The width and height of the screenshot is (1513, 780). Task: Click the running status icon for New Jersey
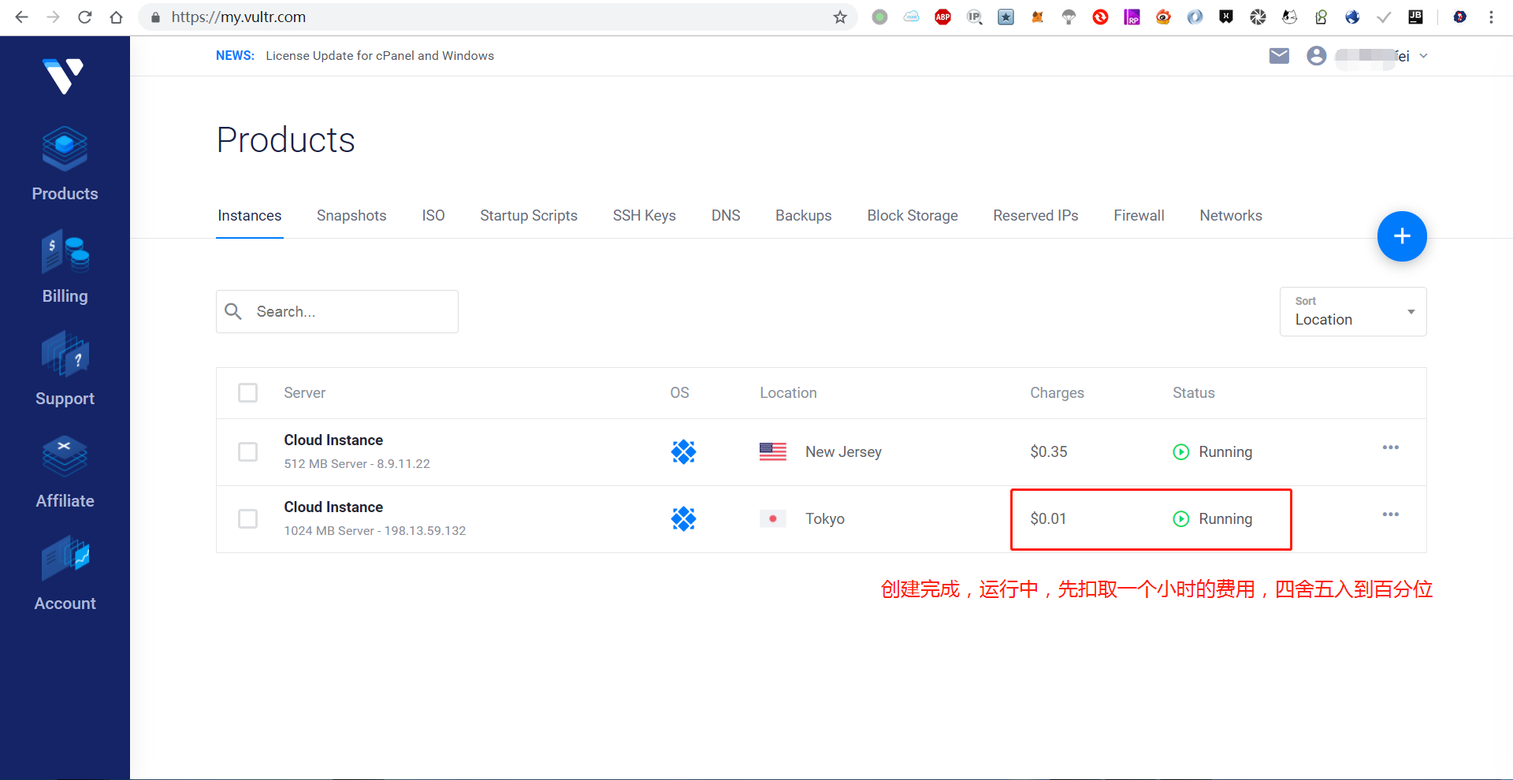(x=1180, y=452)
